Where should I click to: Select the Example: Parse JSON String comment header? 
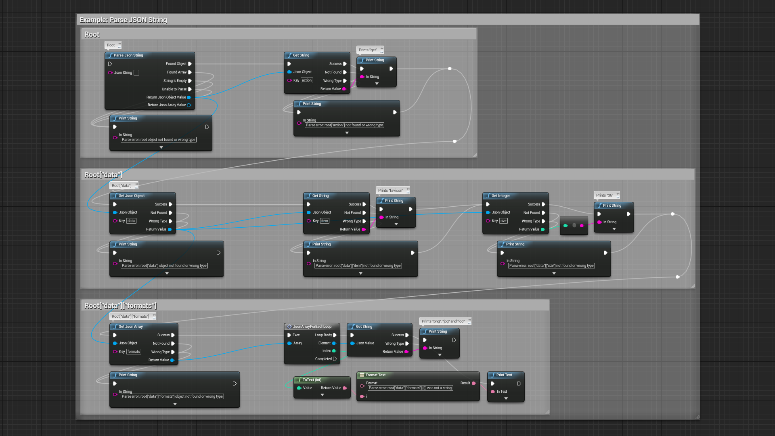[x=123, y=20]
